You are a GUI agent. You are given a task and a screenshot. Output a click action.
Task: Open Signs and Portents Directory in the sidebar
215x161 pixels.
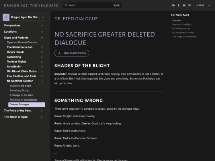tap(22, 43)
